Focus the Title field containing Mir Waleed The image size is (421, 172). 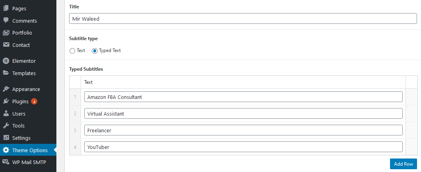coord(243,19)
